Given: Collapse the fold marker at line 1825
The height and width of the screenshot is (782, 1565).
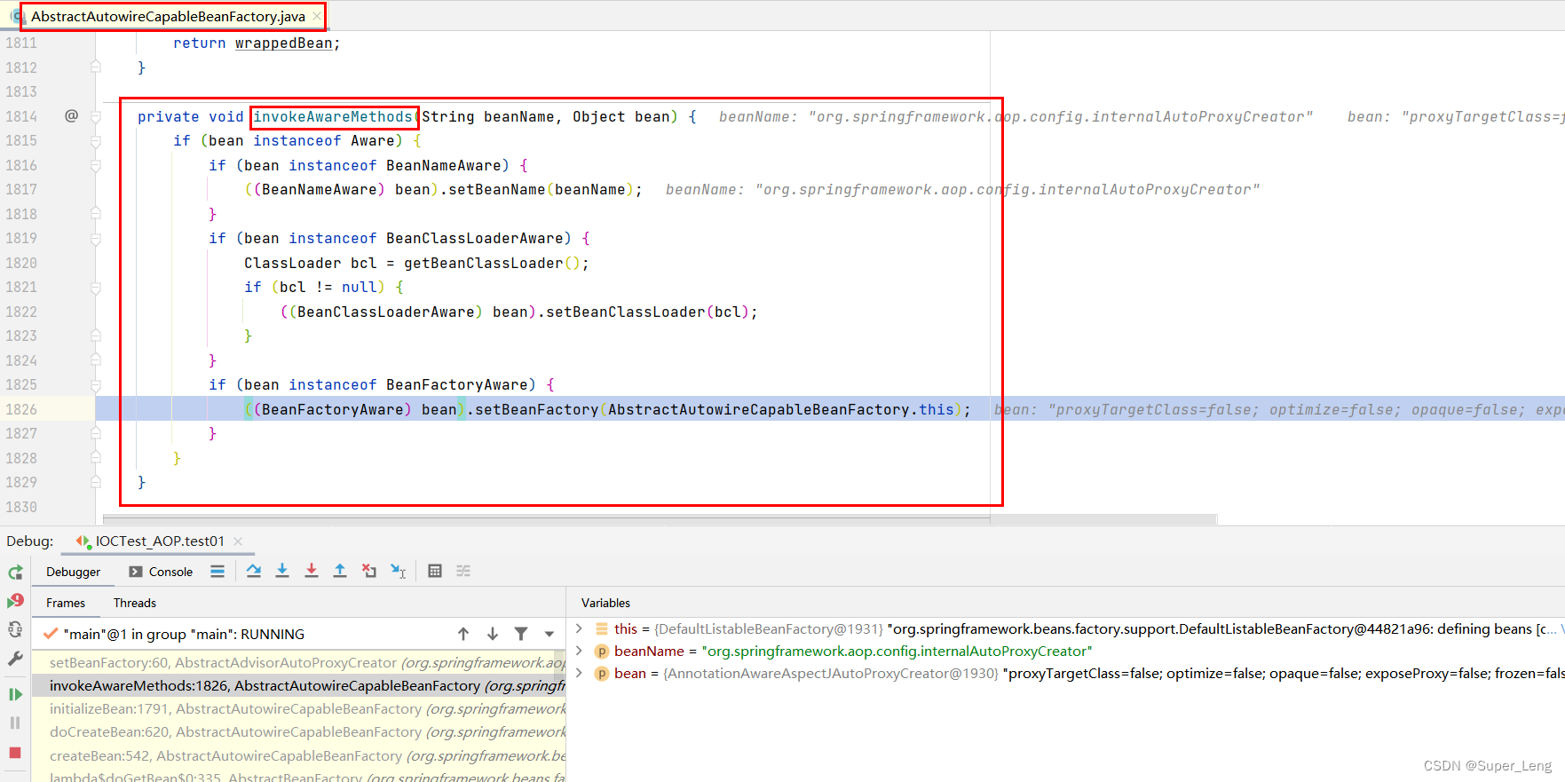Looking at the screenshot, I should [x=96, y=384].
